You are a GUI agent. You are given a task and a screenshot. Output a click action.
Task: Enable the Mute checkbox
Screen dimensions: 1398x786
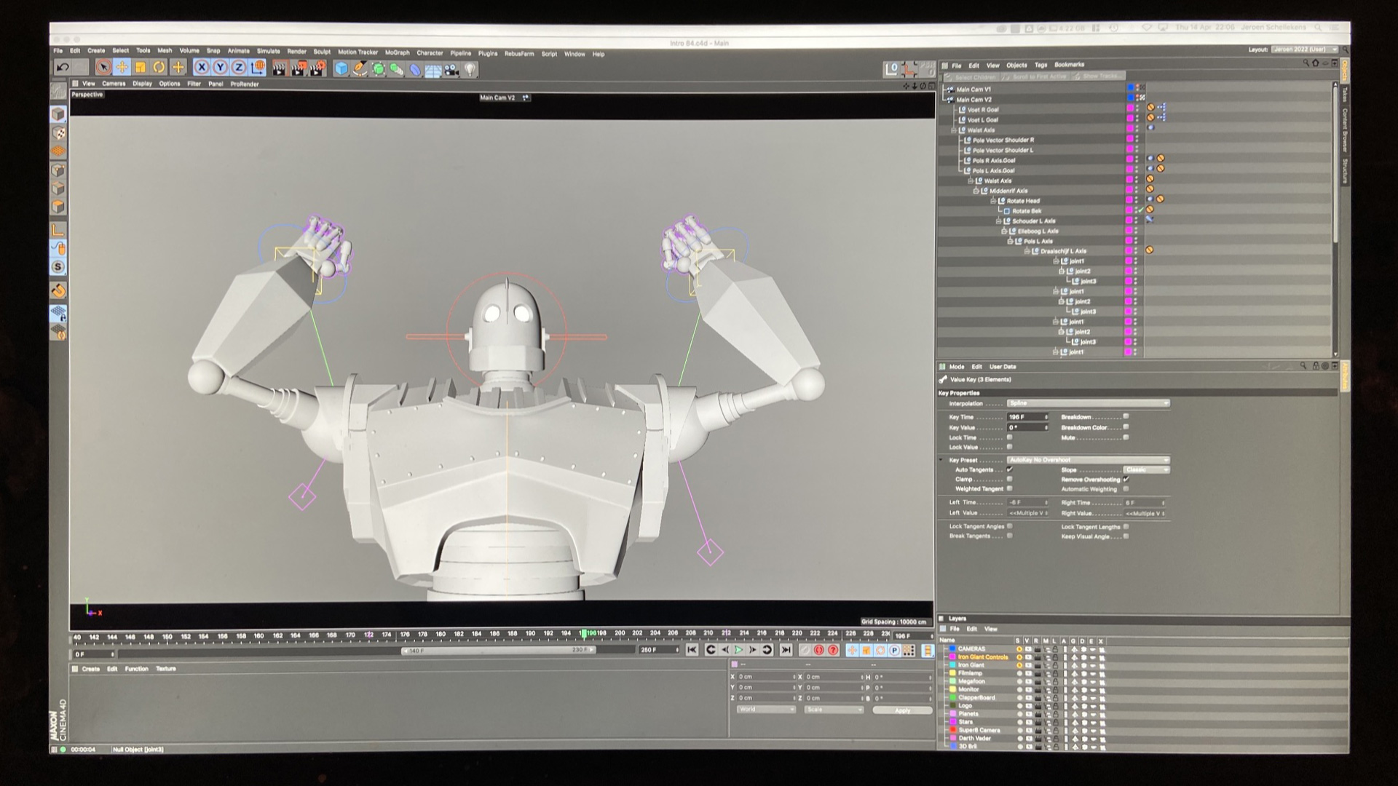click(1126, 437)
